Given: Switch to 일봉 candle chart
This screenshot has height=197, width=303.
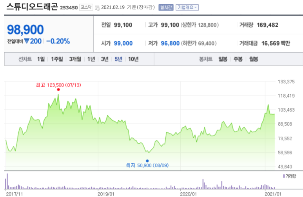Looking at the screenshot, I should [223, 59].
